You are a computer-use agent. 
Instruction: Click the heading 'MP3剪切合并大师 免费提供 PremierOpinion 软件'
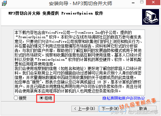[x=56, y=13]
